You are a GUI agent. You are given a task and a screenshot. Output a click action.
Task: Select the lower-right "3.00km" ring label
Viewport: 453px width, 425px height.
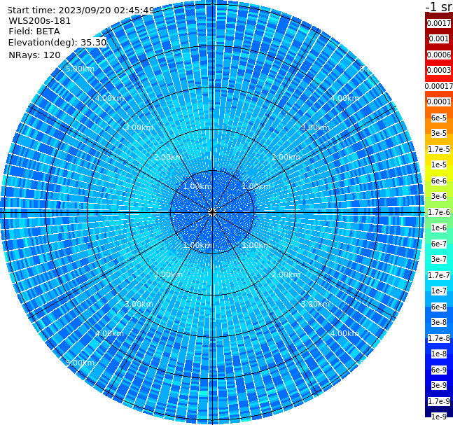315,304
